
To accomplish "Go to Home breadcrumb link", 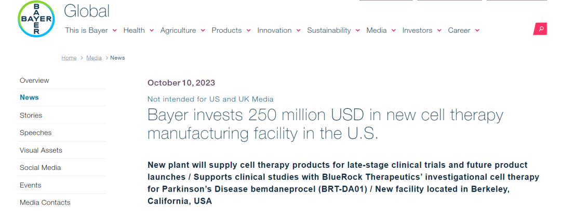I will coord(69,58).
